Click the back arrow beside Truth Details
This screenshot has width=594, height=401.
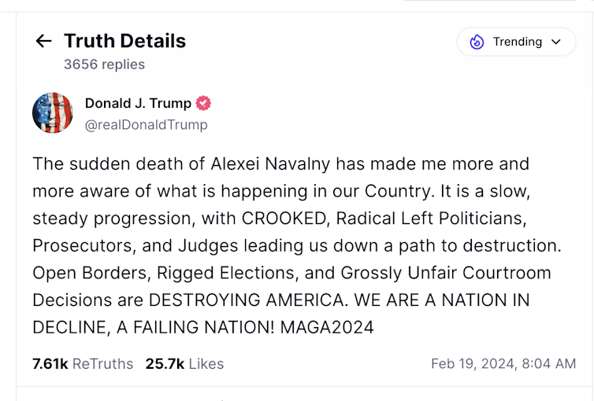(x=43, y=41)
